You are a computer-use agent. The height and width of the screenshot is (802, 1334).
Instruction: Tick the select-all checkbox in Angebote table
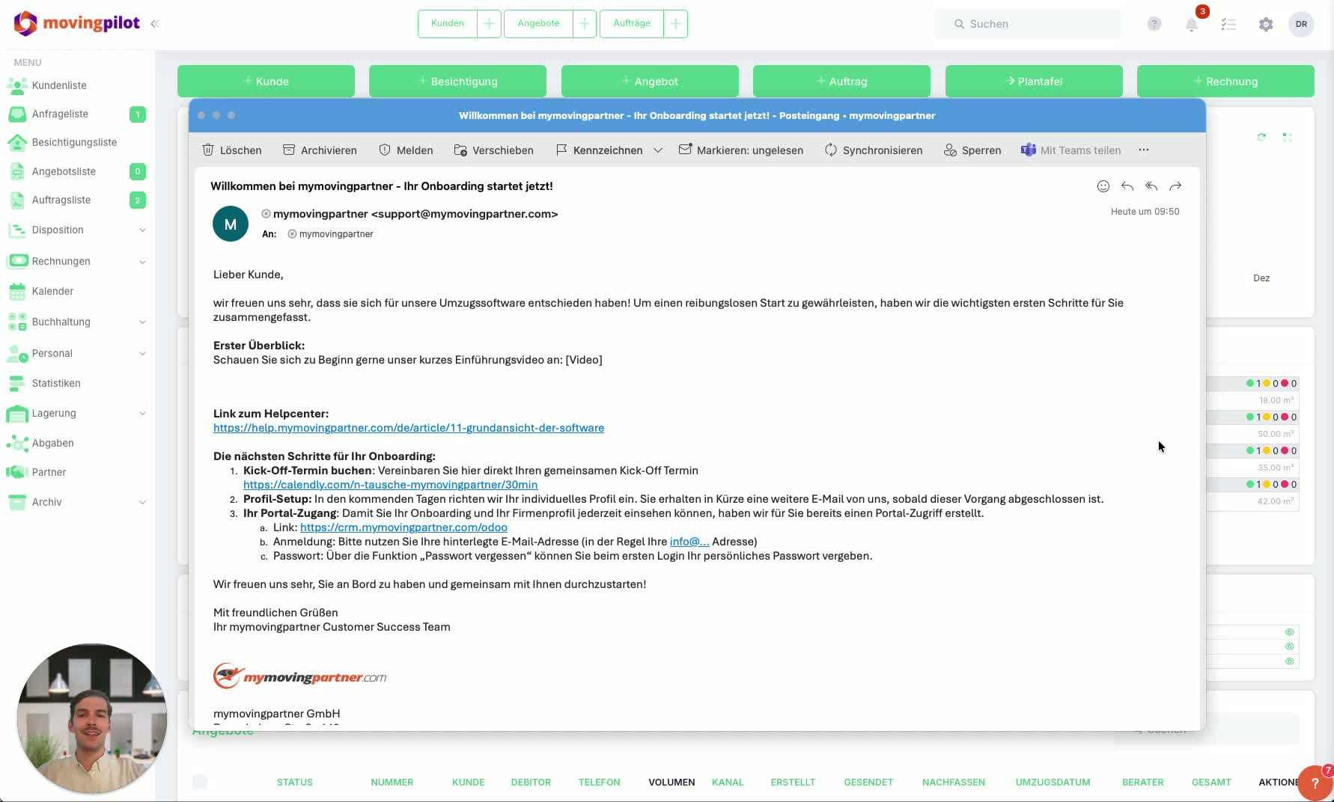click(200, 782)
